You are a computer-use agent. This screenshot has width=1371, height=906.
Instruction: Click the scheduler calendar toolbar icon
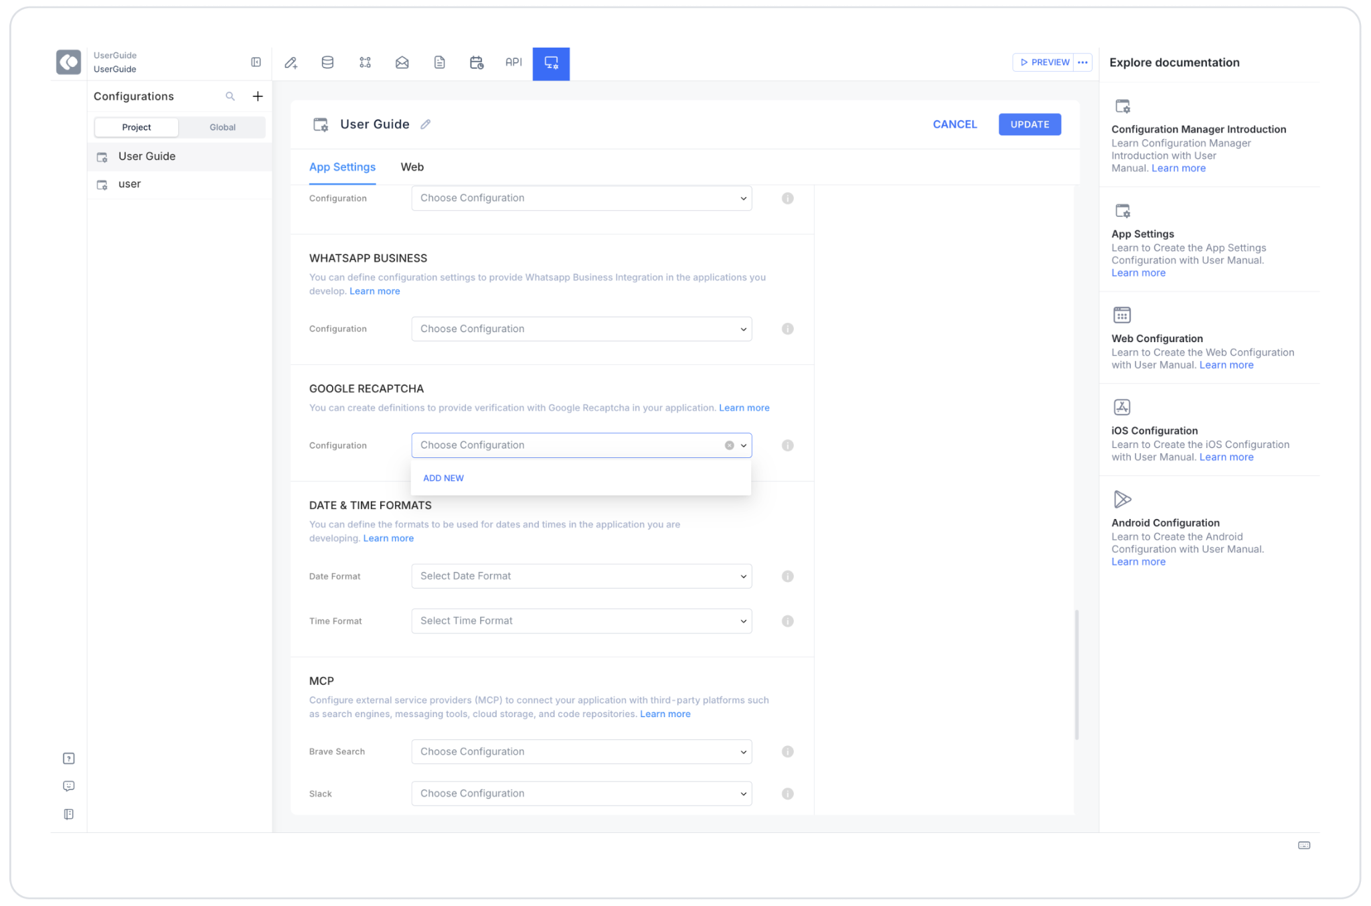click(476, 63)
